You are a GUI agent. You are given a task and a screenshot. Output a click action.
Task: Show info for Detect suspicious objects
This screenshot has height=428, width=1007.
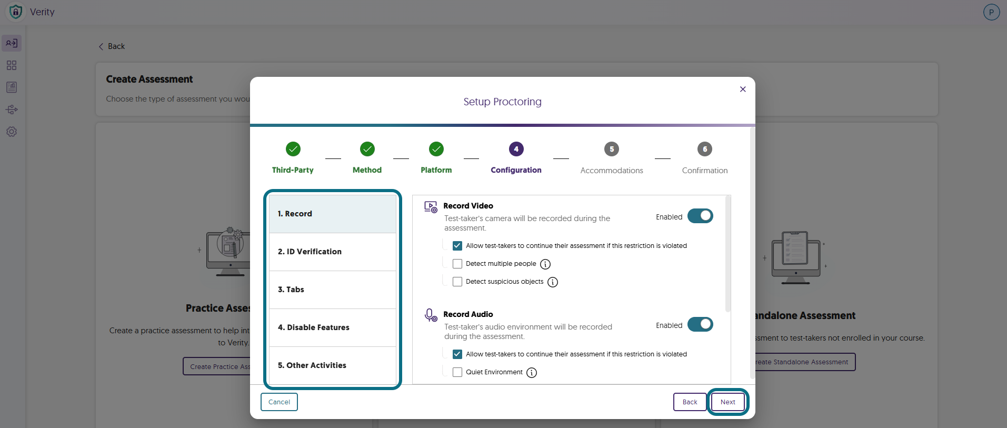553,282
